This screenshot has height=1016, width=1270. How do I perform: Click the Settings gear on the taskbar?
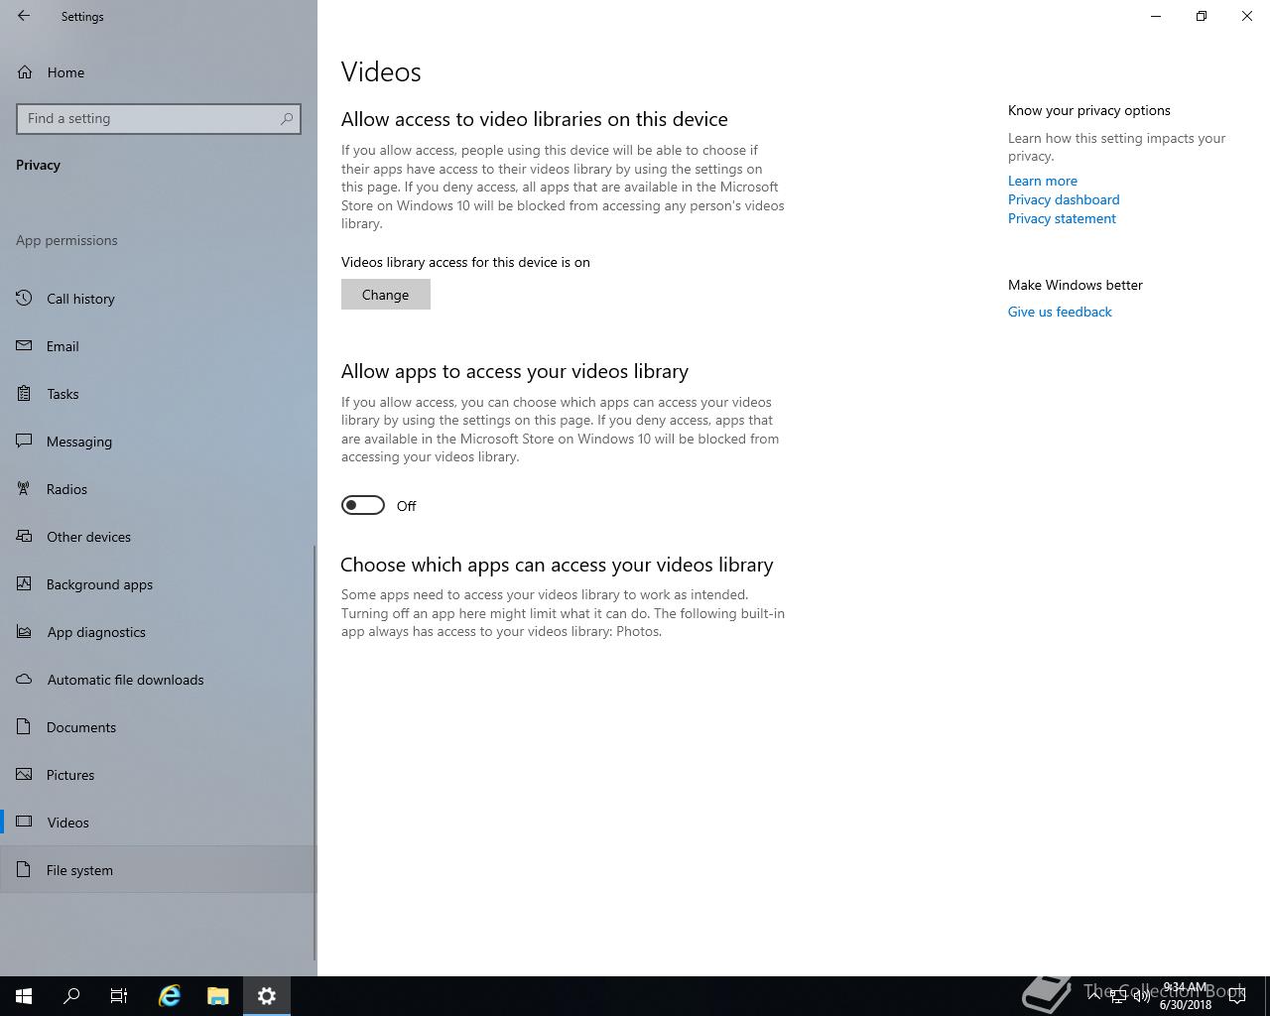[x=267, y=996]
